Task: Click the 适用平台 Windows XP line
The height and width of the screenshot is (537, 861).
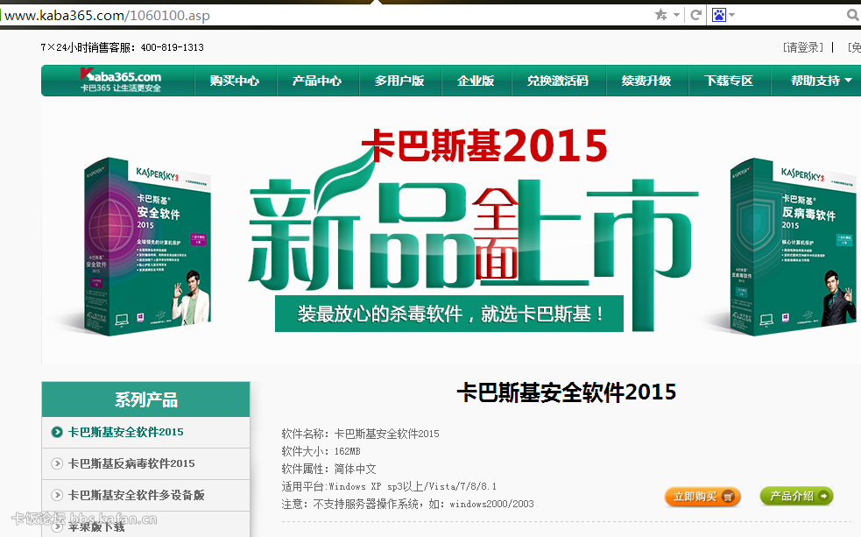Action: click(x=389, y=486)
